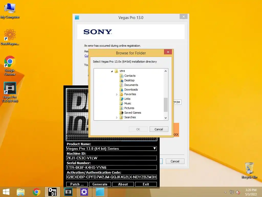Show hidden system tray icons
Screen dimensions: 262x197
click(225, 192)
